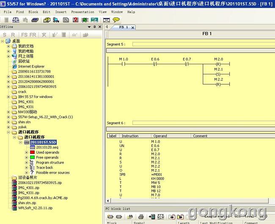The height and width of the screenshot is (224, 275).
Task: Expand the Possible error sources node
Action: click(x=27, y=173)
